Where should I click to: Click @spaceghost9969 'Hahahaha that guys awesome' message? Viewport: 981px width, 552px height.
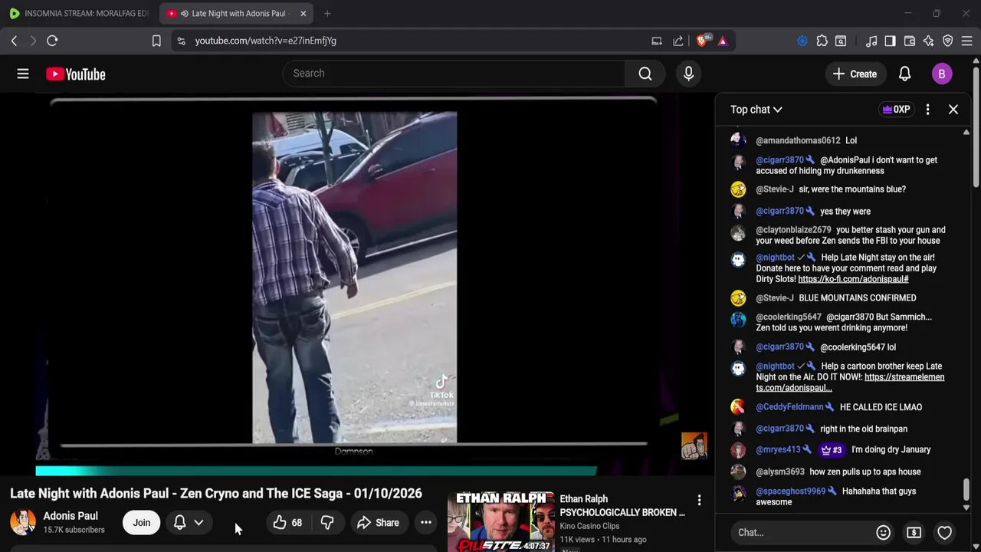[835, 497]
